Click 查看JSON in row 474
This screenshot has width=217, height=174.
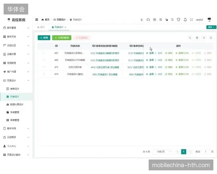[182, 74]
